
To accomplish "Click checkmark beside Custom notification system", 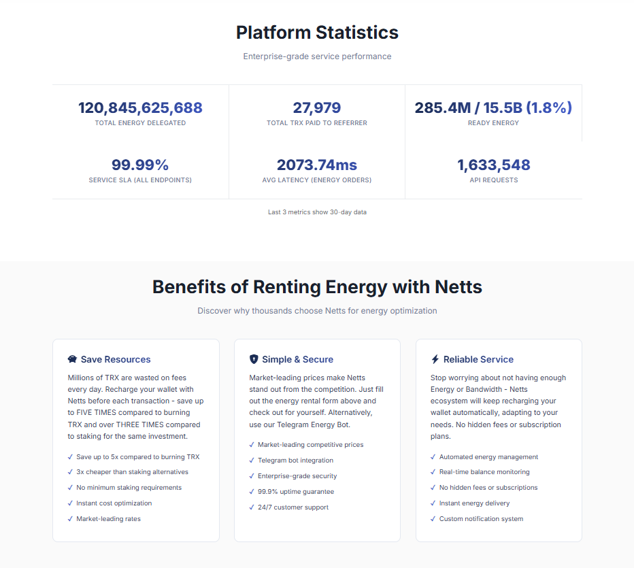I will (x=433, y=519).
